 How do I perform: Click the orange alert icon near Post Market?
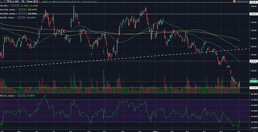click(x=234, y=1)
